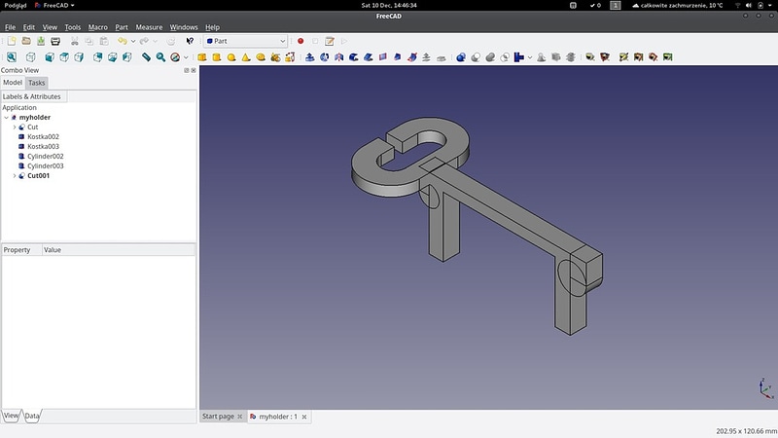778x438 pixels.
Task: Start macro recording with red dot
Action: tap(301, 41)
